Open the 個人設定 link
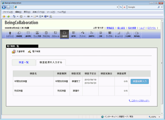This screenshot has height=120, width=165. tap(121, 28)
